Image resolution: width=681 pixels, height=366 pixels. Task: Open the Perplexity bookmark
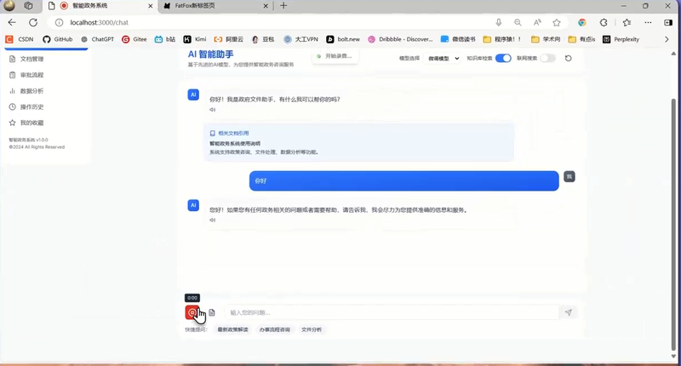(x=621, y=39)
